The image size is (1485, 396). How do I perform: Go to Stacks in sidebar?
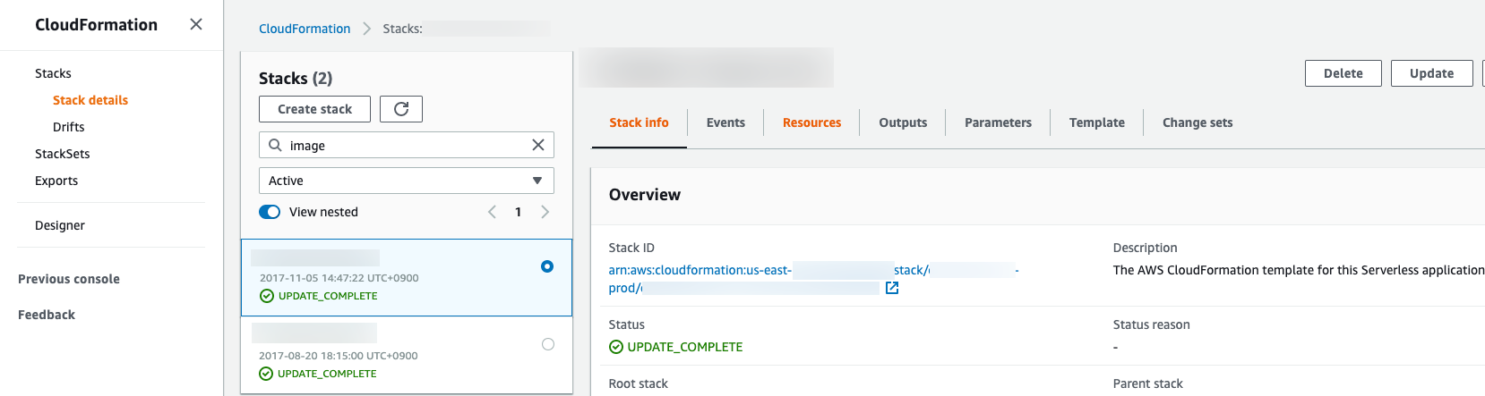[x=53, y=73]
